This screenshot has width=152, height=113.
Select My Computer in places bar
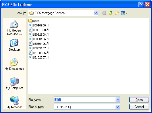tap(14, 83)
